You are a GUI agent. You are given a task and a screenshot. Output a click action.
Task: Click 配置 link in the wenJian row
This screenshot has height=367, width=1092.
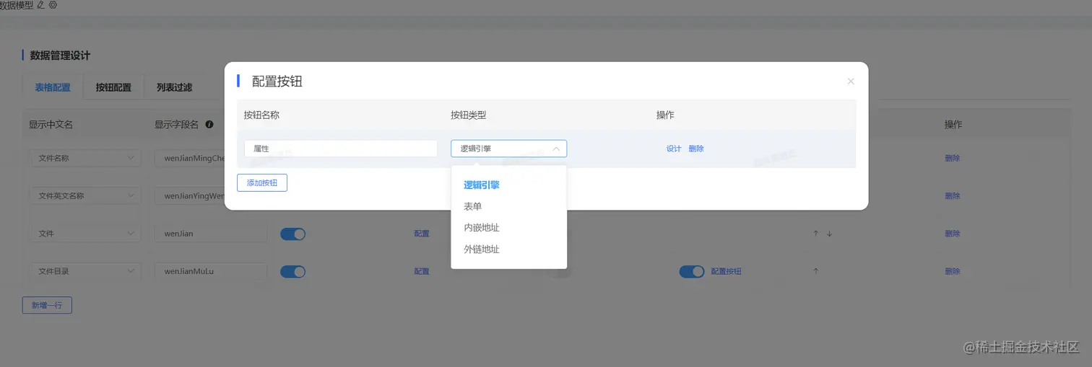click(422, 234)
